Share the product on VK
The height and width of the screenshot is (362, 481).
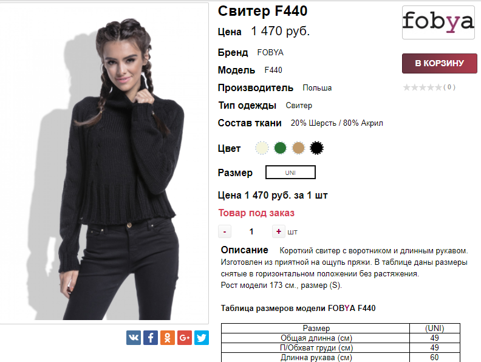click(134, 338)
